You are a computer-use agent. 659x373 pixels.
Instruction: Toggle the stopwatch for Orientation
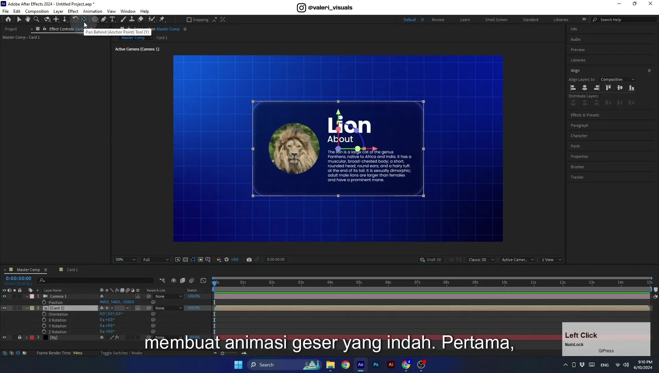tap(44, 314)
